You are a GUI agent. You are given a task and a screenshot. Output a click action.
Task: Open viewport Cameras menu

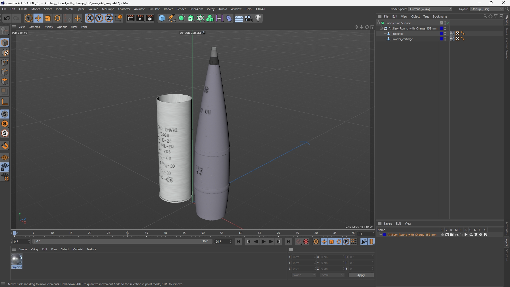point(34,27)
